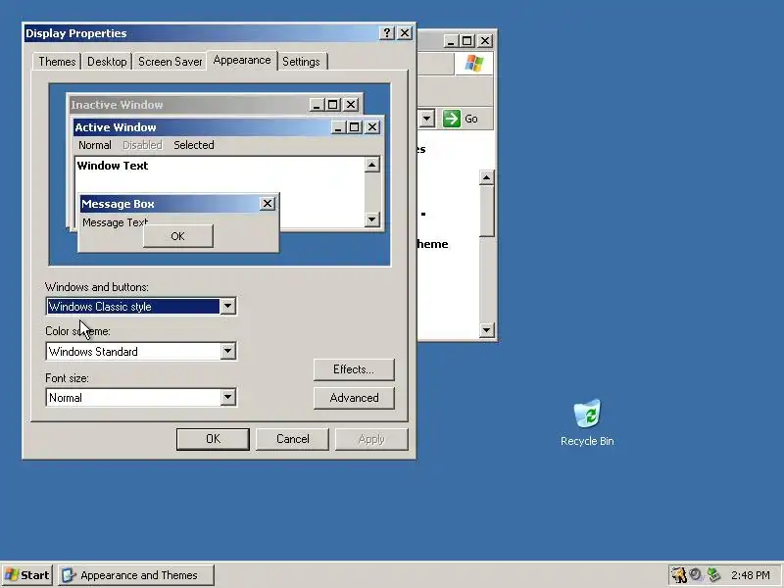This screenshot has height=588, width=784.
Task: Minimize the background Appearance and Themes window
Action: [451, 40]
